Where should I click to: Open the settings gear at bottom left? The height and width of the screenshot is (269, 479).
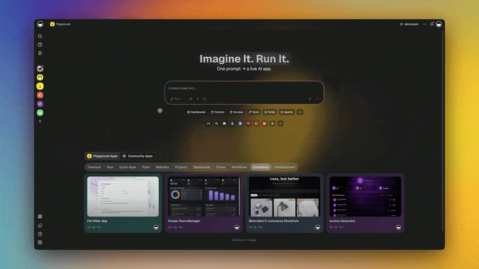coord(40,242)
